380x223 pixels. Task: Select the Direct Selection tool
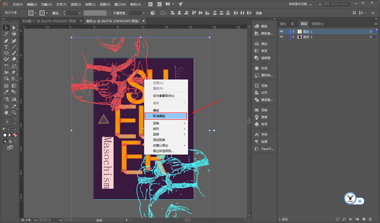tap(14, 27)
